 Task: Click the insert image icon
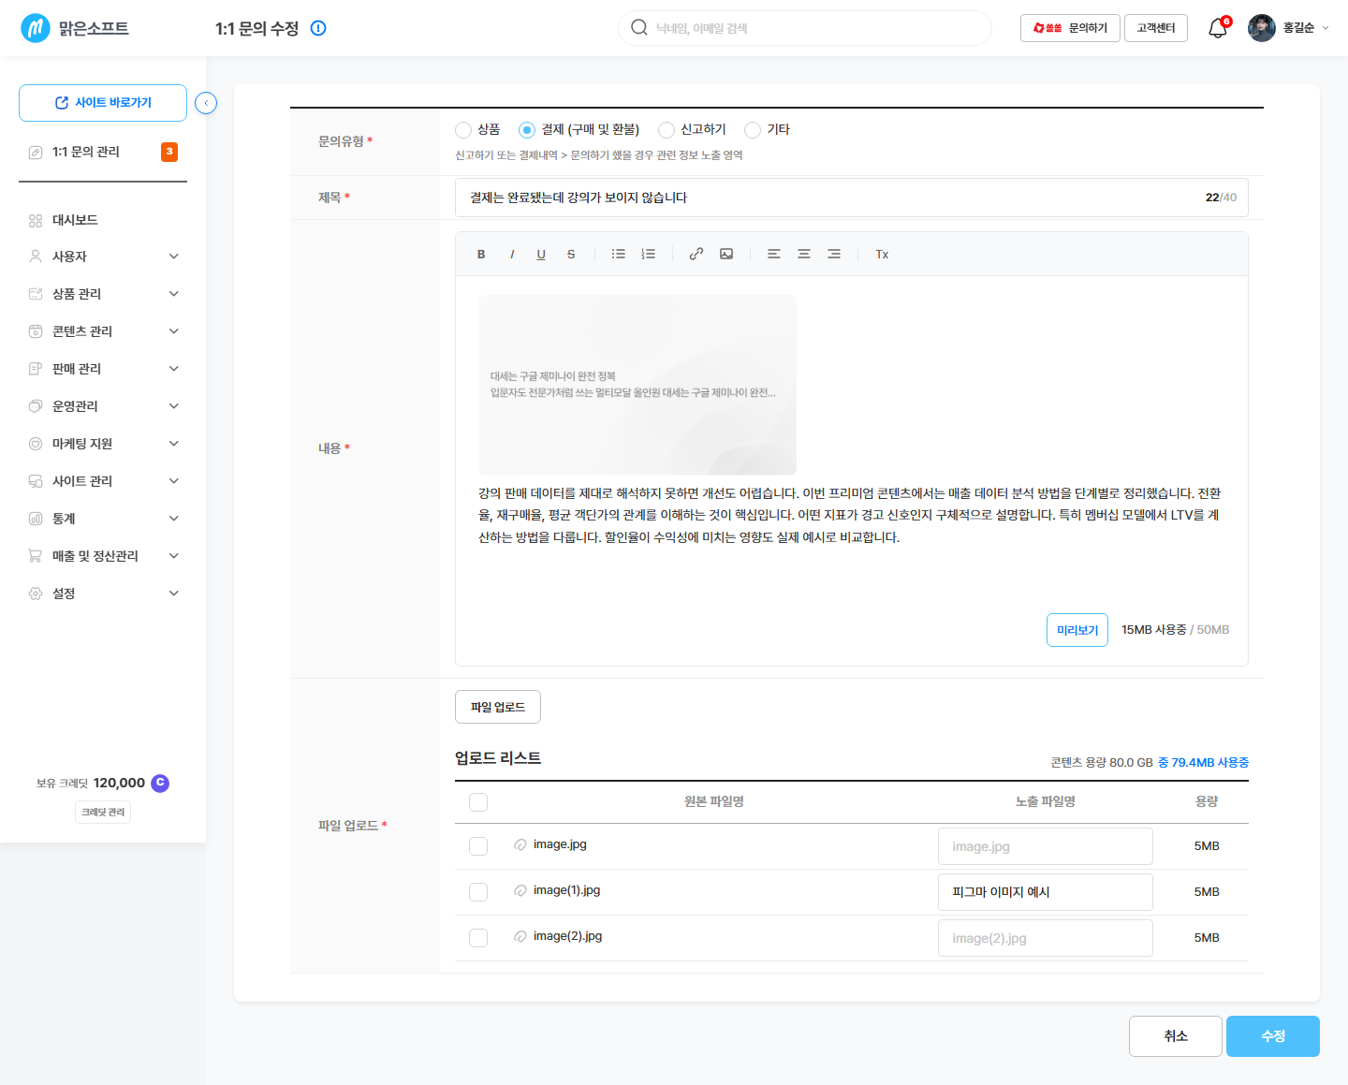tap(726, 254)
